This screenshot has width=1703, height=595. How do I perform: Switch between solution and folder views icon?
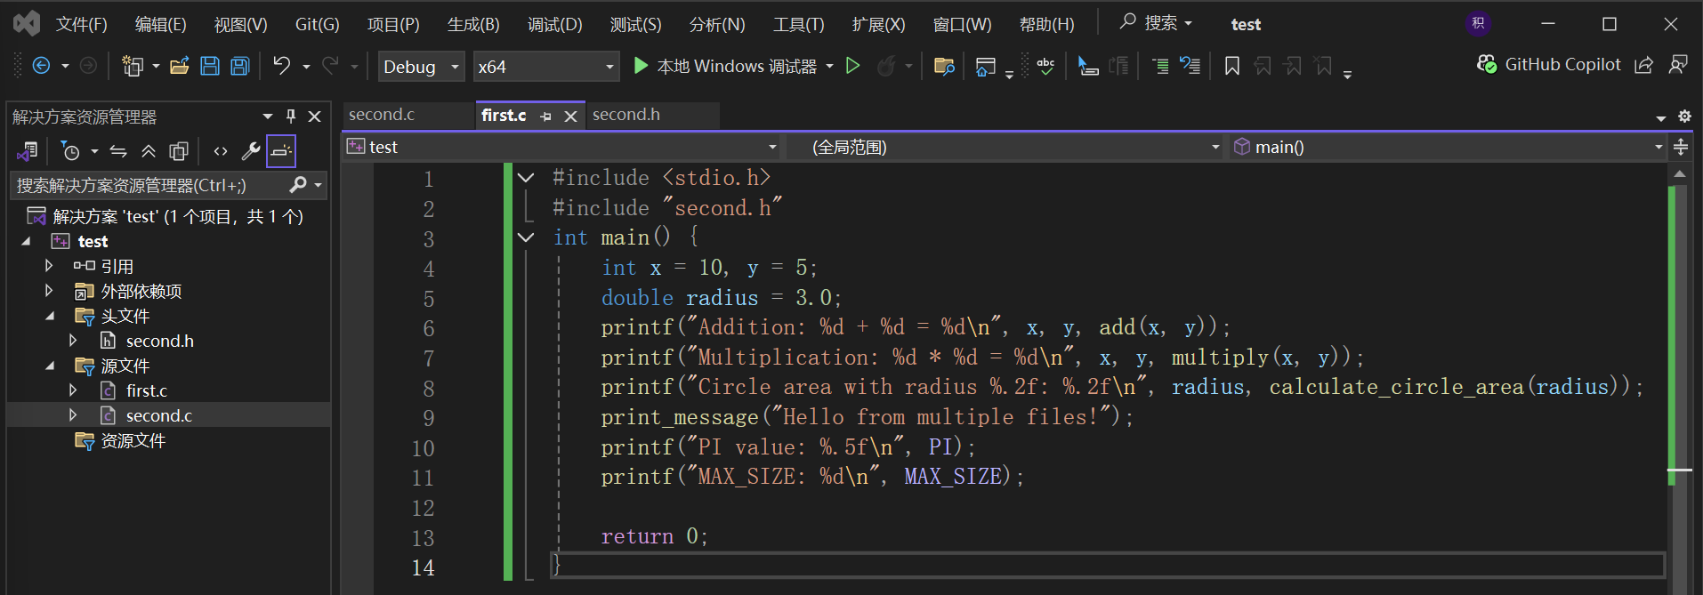click(27, 151)
